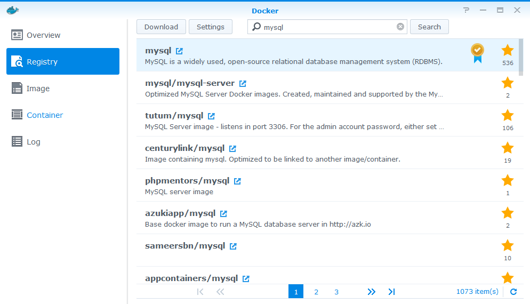This screenshot has width=530, height=304.
Task: Open external link icon for centurylink/mysql
Action: pos(232,148)
